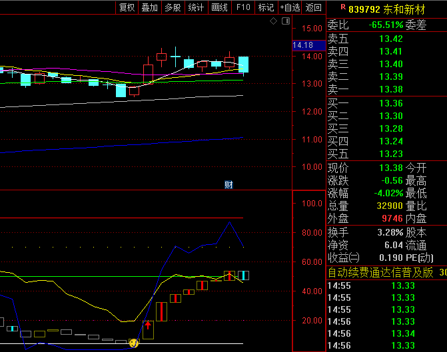Open the 叠加 overlay option

point(150,7)
